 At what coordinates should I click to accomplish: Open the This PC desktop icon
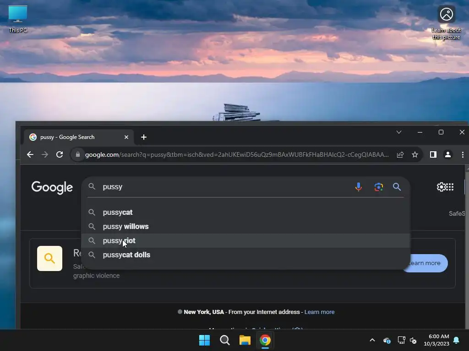pos(18,19)
